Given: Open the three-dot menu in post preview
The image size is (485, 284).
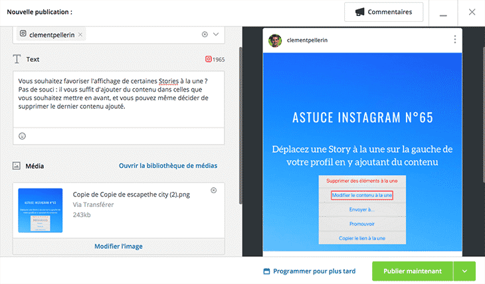Looking at the screenshot, I should click(454, 40).
